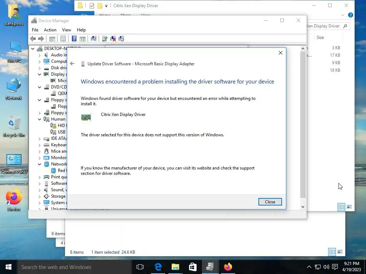The width and height of the screenshot is (366, 274).
Task: Show hidden tray icons chevron
Action: [309, 267]
